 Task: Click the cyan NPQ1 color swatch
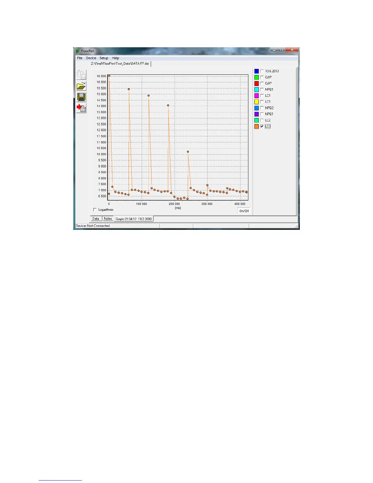click(257, 89)
